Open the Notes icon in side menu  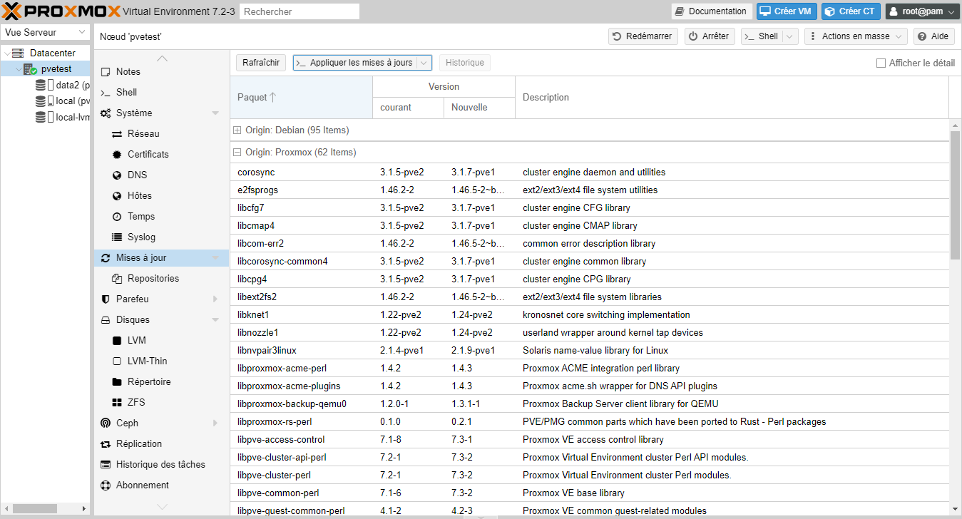106,71
